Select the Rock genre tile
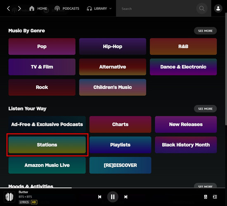Screen dimensions: 227x206 [42, 87]
